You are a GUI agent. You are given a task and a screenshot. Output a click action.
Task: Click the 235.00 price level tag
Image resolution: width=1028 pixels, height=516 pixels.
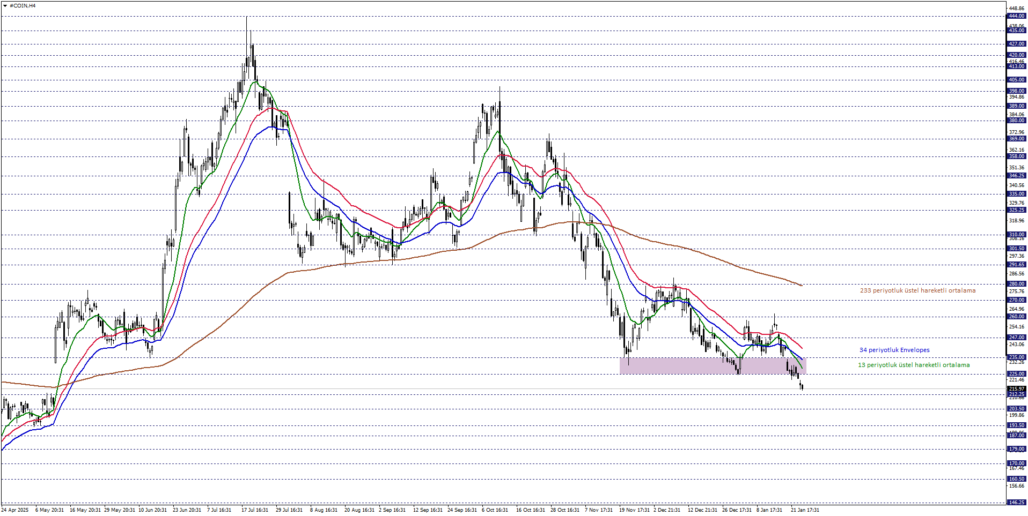pos(1016,357)
